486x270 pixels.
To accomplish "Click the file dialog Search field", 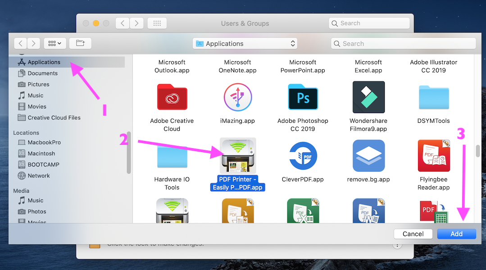I will tap(403, 44).
